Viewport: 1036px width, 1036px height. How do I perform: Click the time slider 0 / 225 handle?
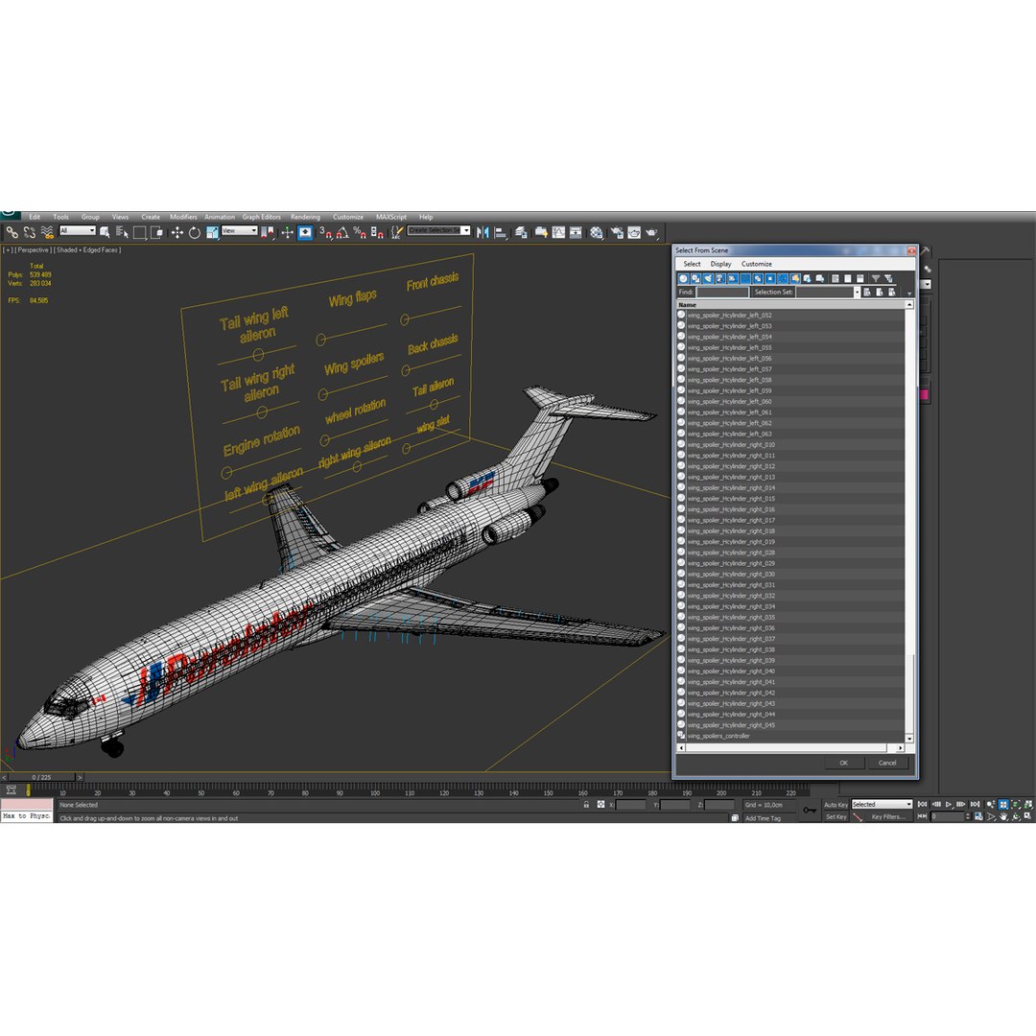point(41,778)
